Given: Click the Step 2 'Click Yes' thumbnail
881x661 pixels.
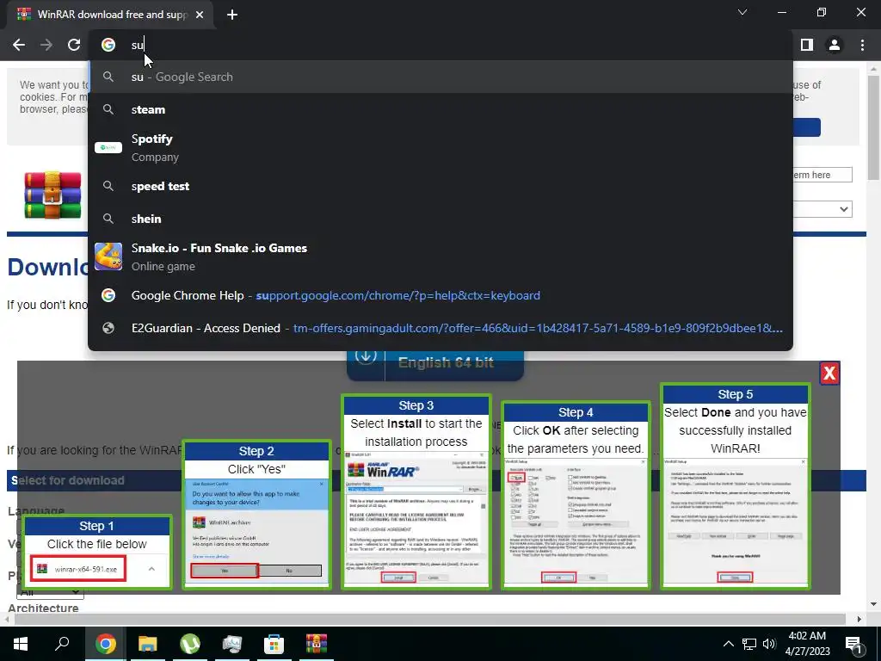Looking at the screenshot, I should 256,515.
